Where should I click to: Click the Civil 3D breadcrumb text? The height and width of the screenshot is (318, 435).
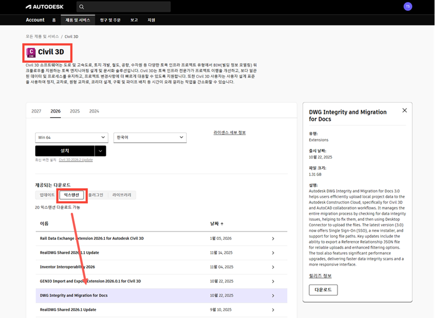click(x=71, y=36)
